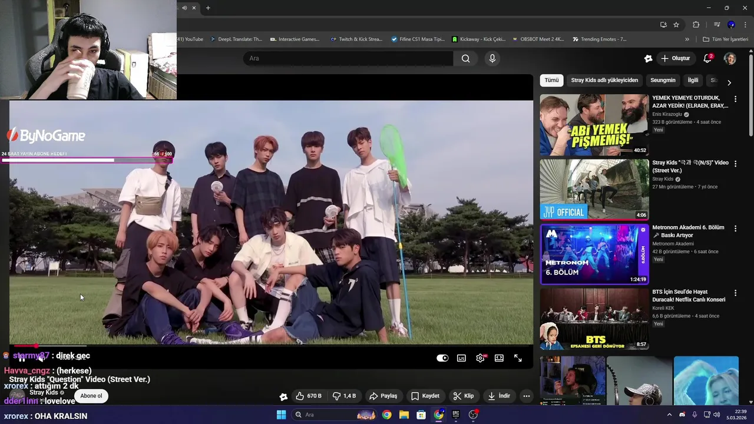Click the sparkle icon beside Oluştur
The image size is (754, 424).
[x=648, y=58]
